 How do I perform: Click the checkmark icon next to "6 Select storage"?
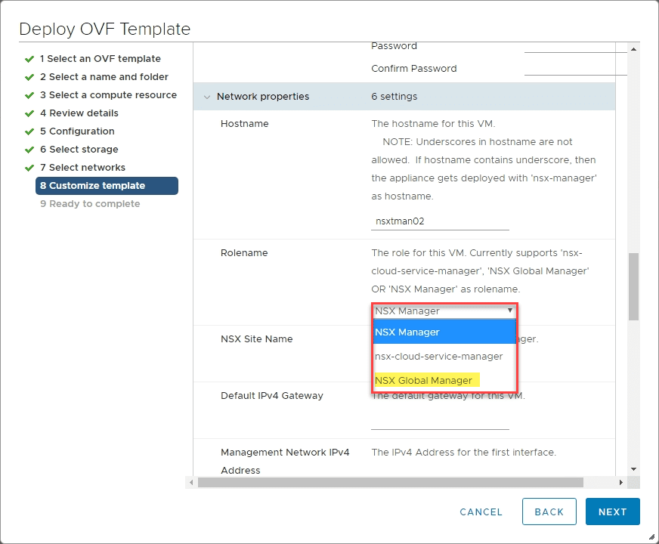(30, 149)
